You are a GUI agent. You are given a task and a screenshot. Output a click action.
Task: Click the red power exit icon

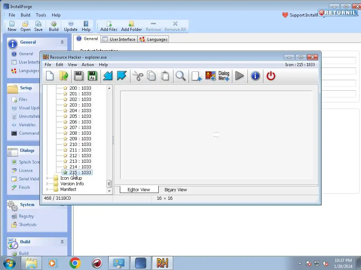pyautogui.click(x=271, y=76)
